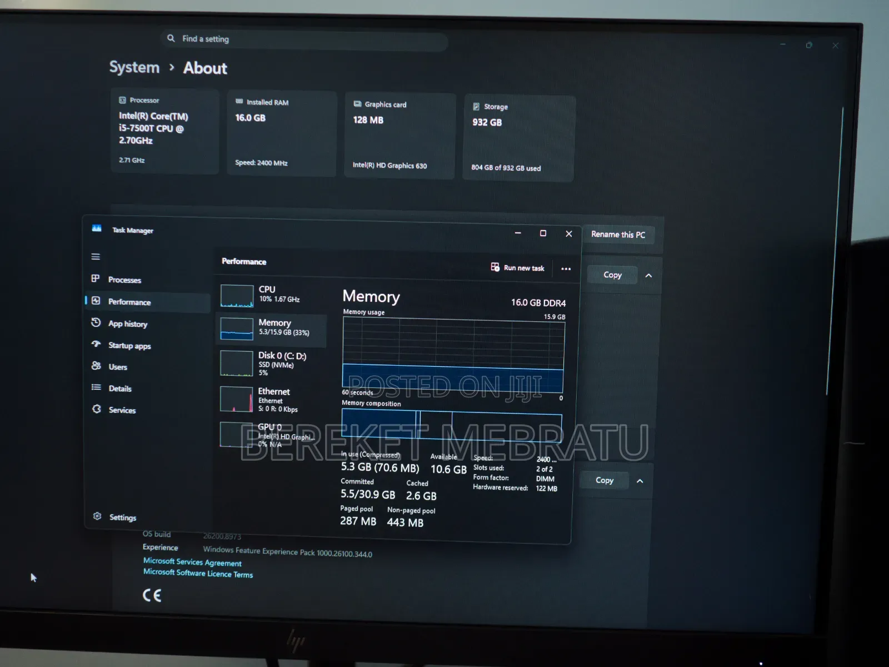Open the three-dot more options menu
889x667 pixels.
point(566,269)
